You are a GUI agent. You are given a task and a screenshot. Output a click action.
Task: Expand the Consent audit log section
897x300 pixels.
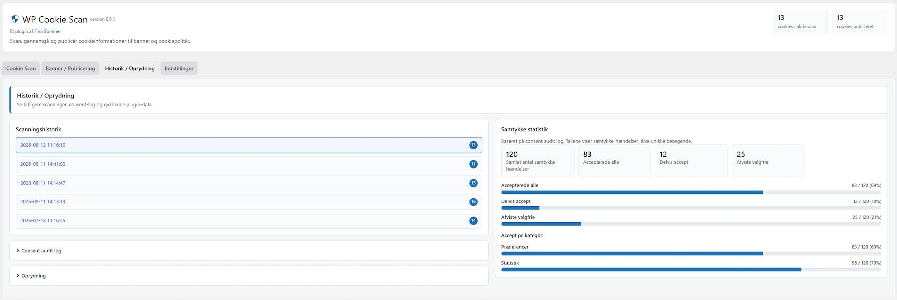pos(249,251)
